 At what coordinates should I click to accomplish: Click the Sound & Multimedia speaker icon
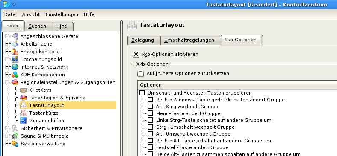pos(15,136)
